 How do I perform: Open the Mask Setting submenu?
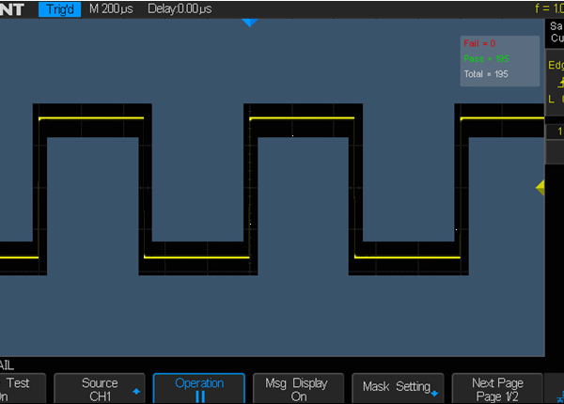(397, 387)
